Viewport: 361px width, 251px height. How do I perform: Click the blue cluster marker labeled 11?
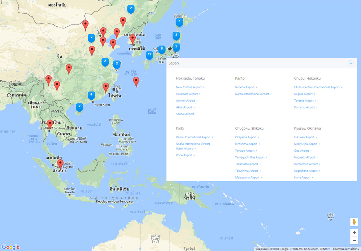coord(149,54)
